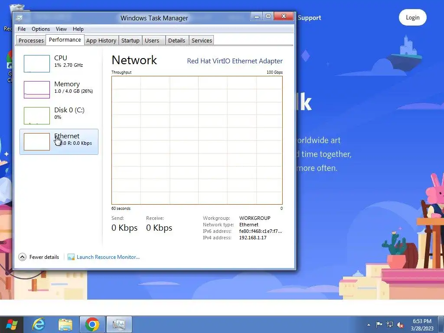The height and width of the screenshot is (333, 444).
Task: Show hidden system tray icons
Action: pos(369,325)
